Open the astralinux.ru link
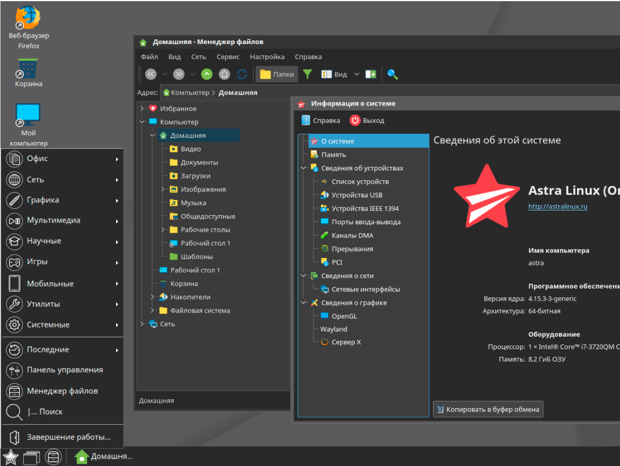 click(x=557, y=206)
